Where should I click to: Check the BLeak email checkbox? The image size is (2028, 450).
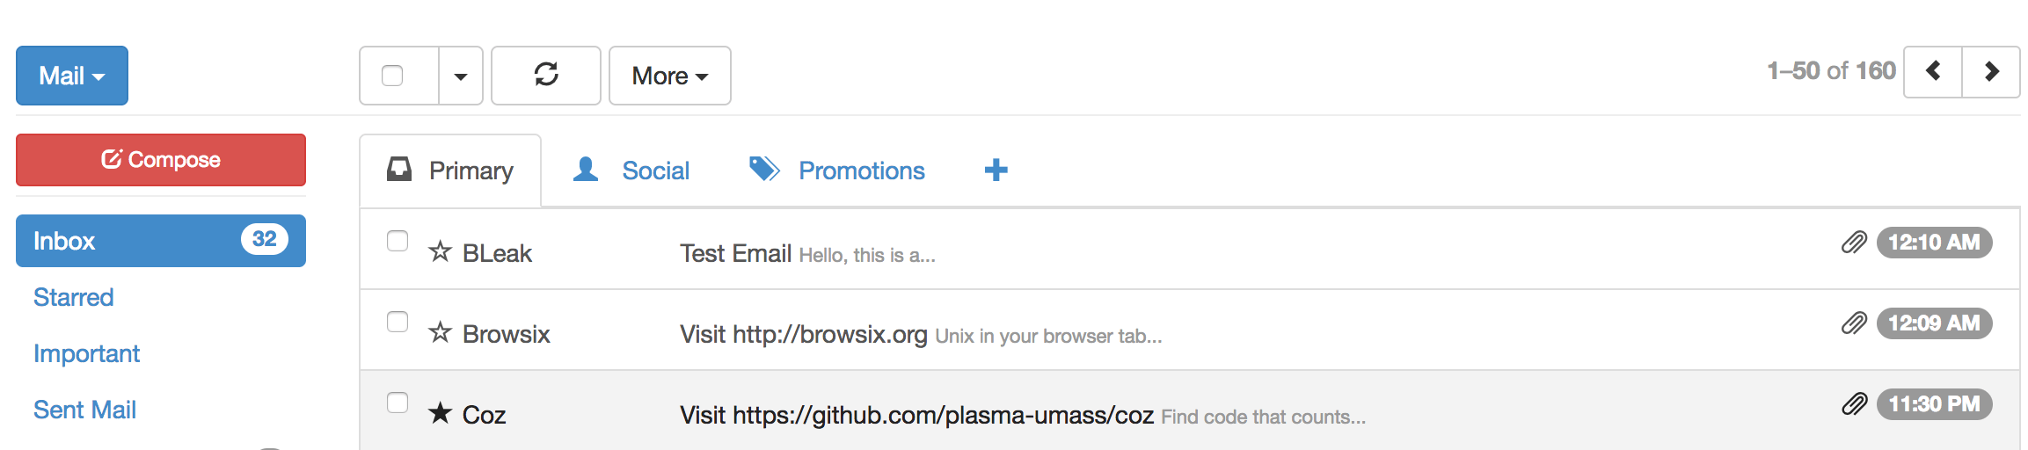click(398, 241)
